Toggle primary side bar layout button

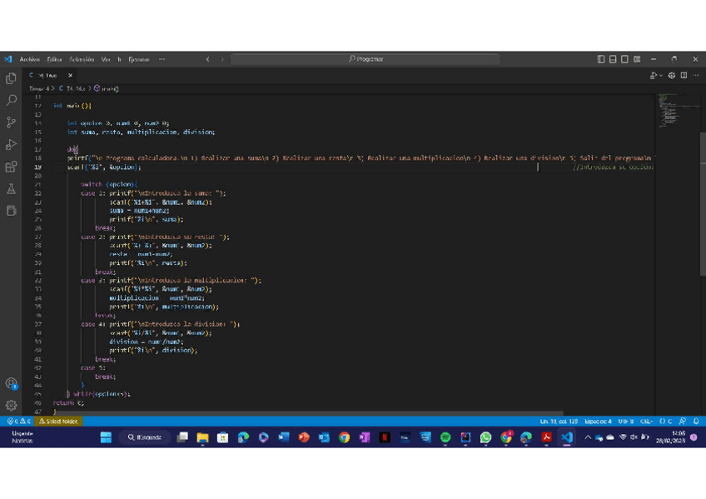tap(601, 59)
